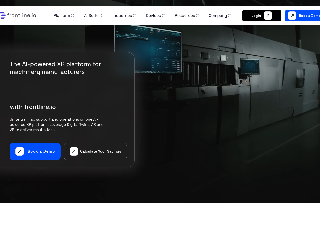Expand the dots icon next to Devices

(163, 15)
